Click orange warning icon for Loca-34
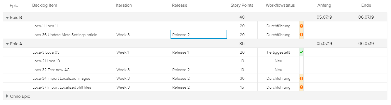This screenshot has height=105, width=391. (x=301, y=78)
